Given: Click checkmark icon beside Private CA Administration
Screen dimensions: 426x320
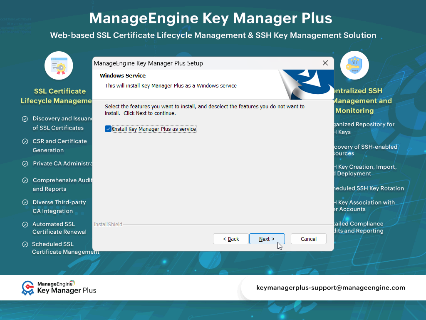Looking at the screenshot, I should (25, 164).
